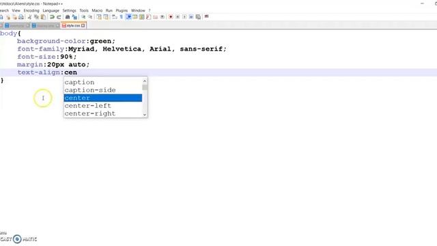
Task: Redo with the redo arrow icon
Action: click(x=59, y=17)
